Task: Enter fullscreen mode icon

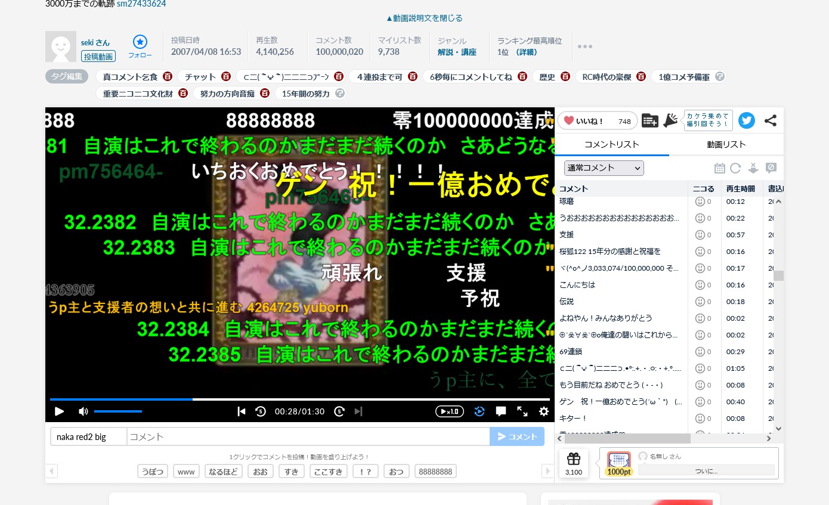Action: pyautogui.click(x=522, y=411)
